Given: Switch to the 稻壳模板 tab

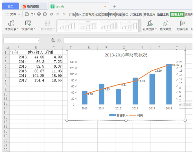Looking at the screenshot, I should [33, 6].
